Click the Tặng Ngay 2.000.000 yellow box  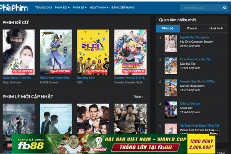tap(201, 144)
